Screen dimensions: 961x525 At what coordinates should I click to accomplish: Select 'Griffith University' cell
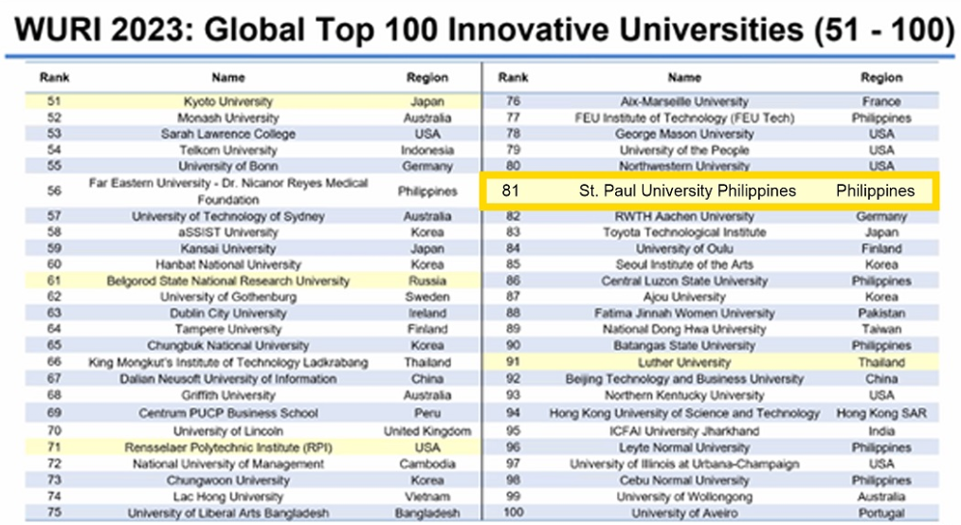(228, 395)
